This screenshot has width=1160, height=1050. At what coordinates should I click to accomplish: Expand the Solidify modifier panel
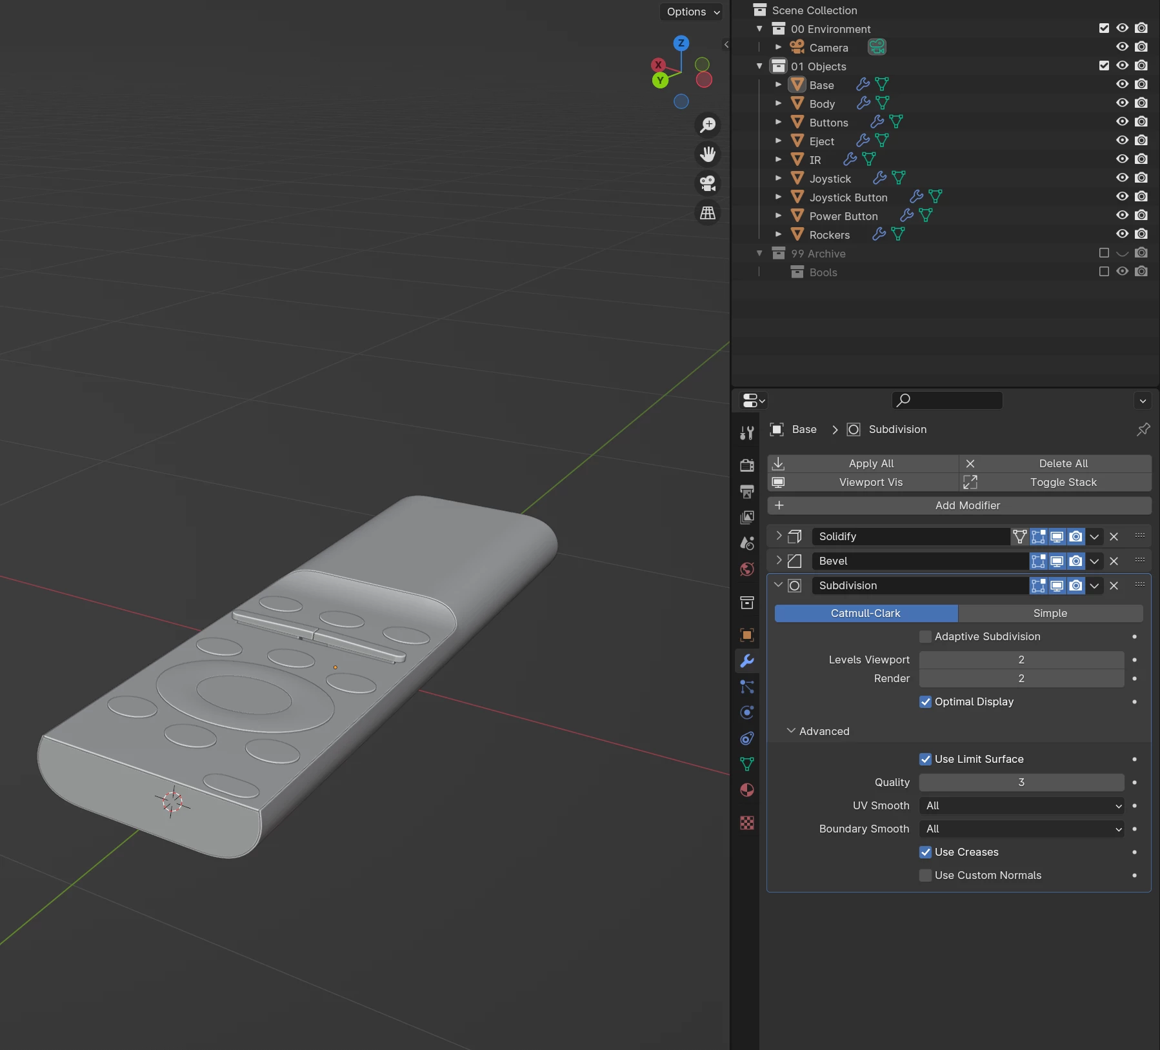(x=779, y=536)
